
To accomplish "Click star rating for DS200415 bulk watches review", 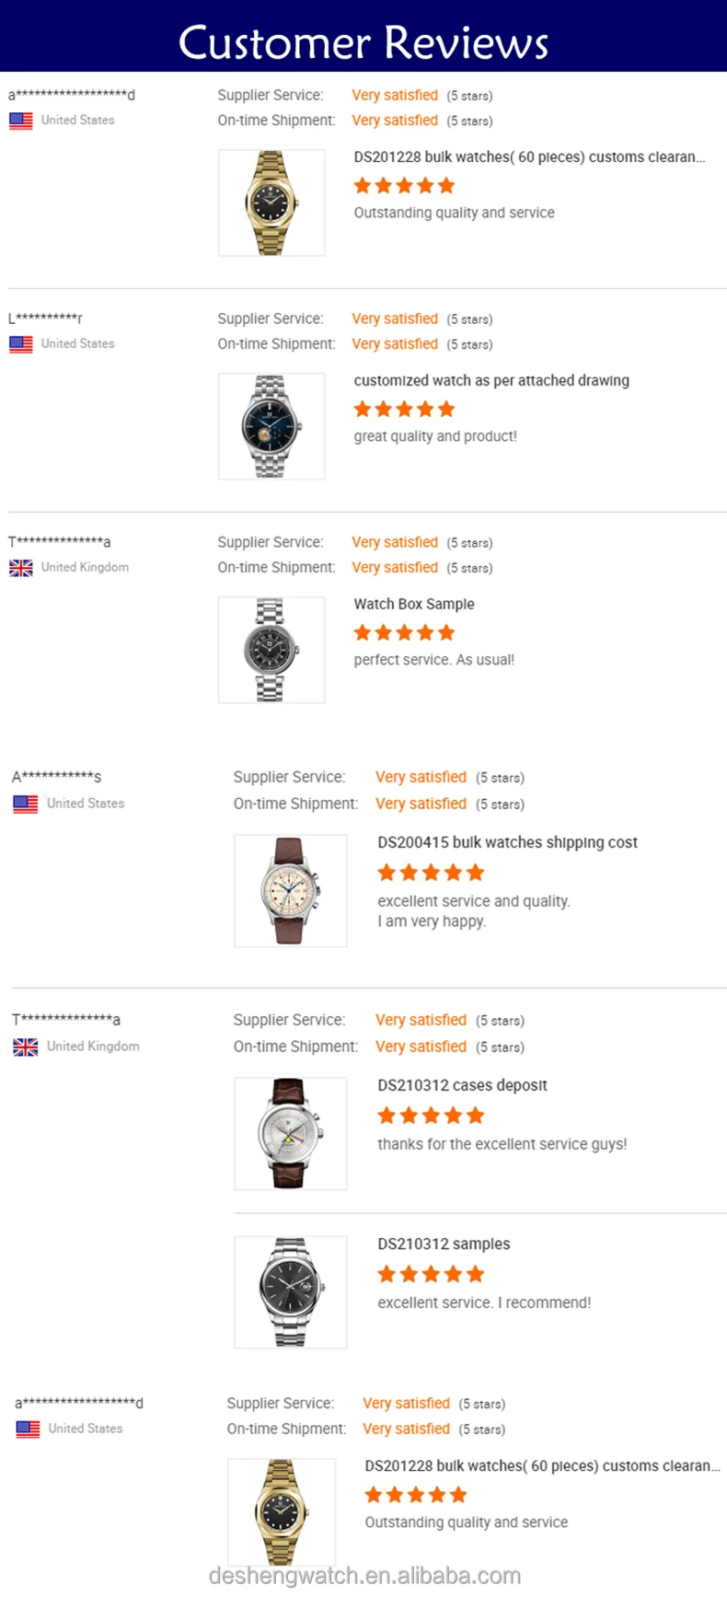I will [x=430, y=873].
